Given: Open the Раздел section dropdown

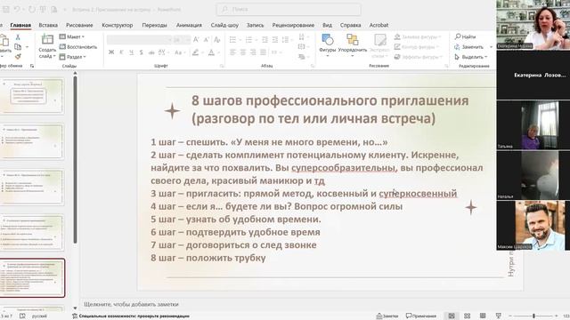Looking at the screenshot, I should 73,57.
